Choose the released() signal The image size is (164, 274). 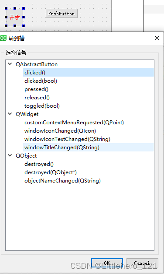[x=89, y=98]
